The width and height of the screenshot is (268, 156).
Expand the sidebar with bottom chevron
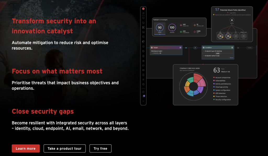click(143, 101)
